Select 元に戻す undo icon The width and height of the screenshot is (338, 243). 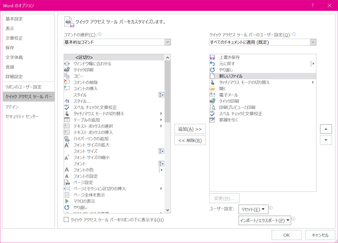pyautogui.click(x=212, y=64)
